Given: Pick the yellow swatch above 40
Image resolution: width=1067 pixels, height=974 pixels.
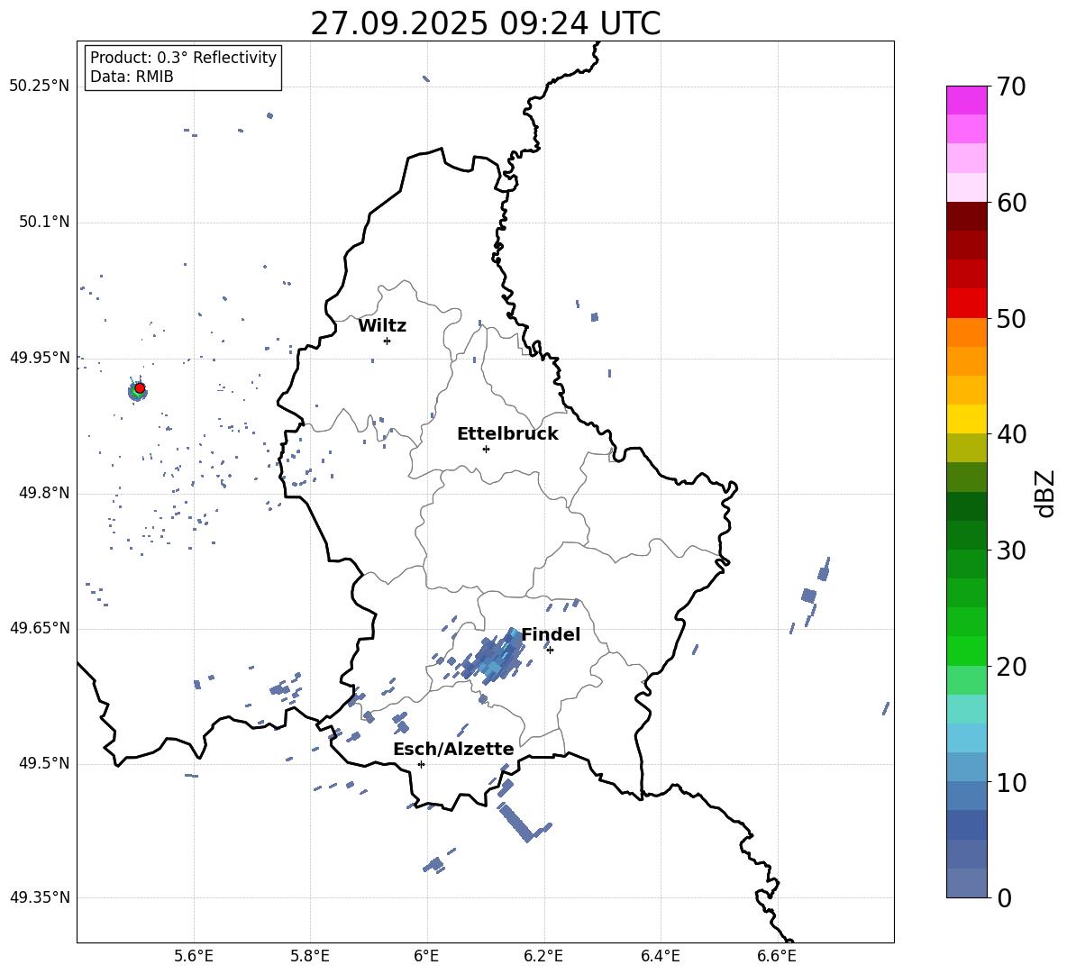Looking at the screenshot, I should (x=966, y=419).
